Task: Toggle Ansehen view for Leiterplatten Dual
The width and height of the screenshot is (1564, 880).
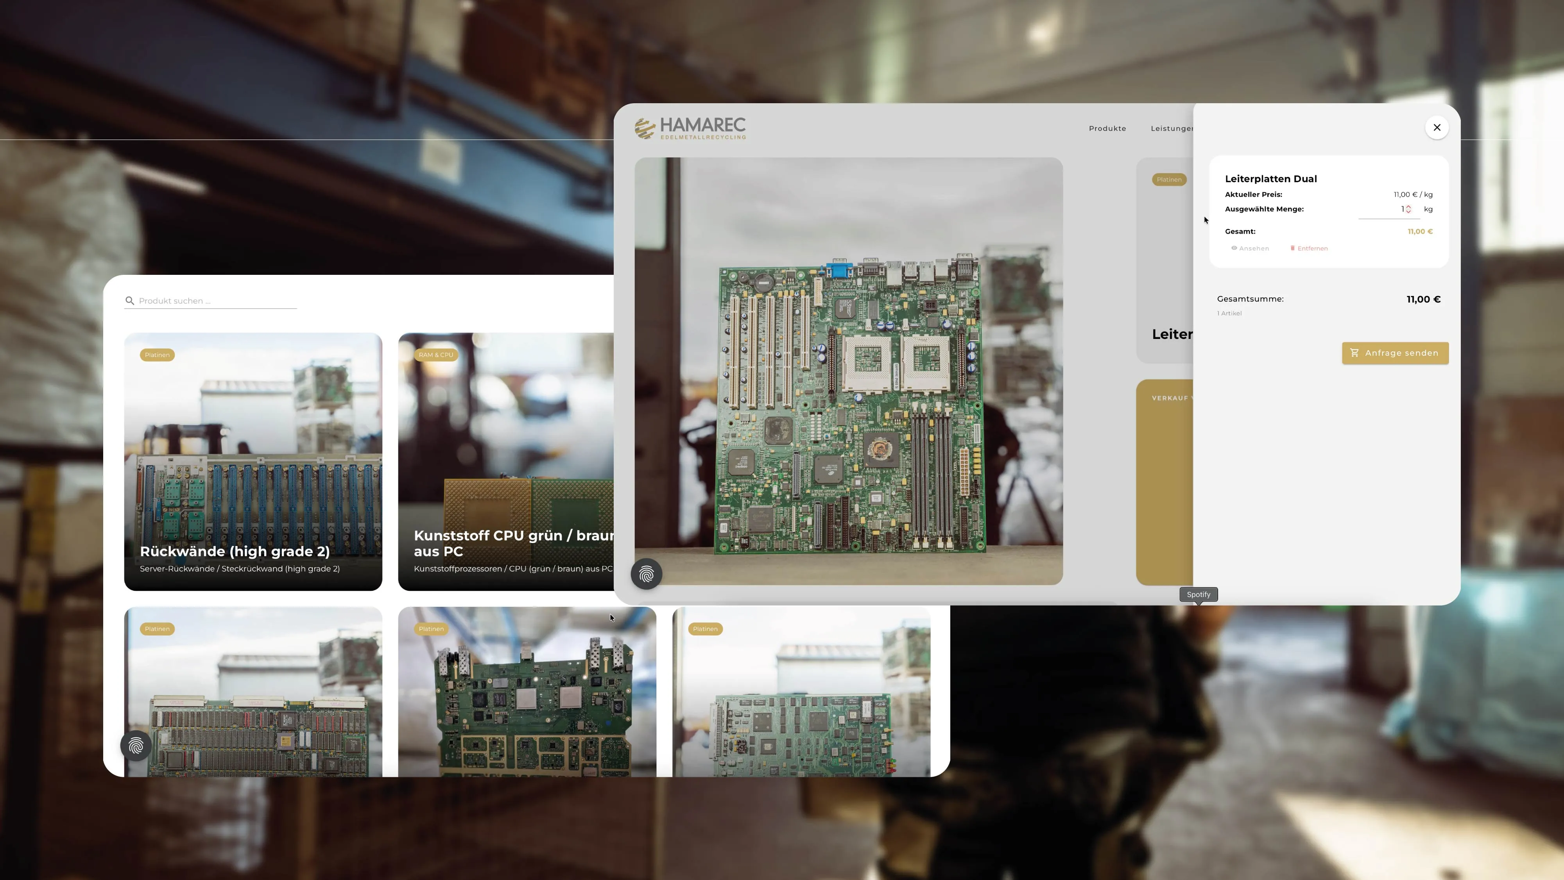Action: (1252, 249)
